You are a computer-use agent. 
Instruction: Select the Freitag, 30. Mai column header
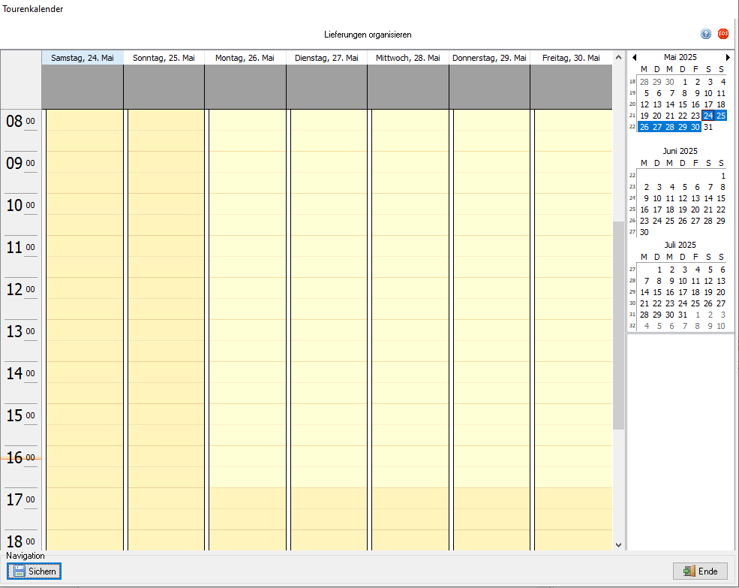[x=571, y=58]
